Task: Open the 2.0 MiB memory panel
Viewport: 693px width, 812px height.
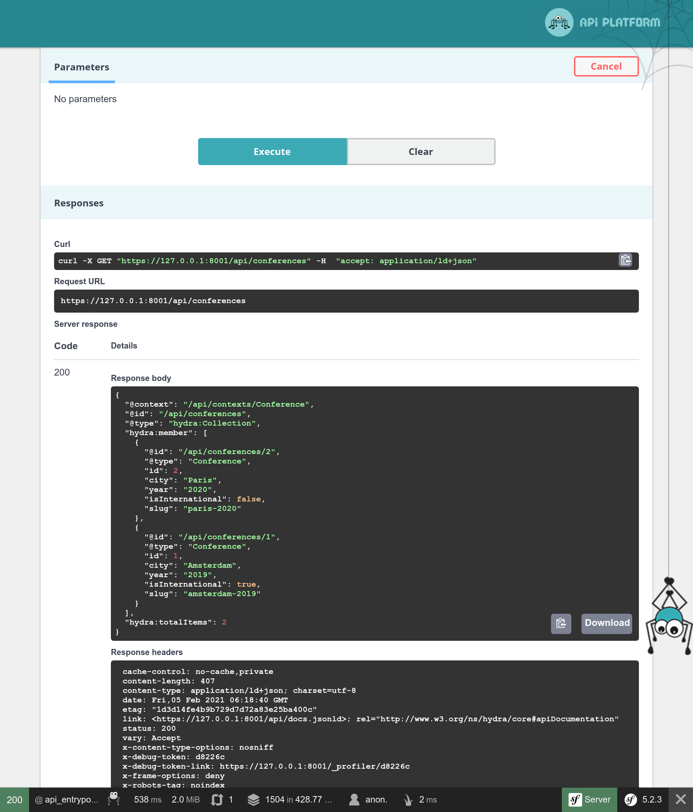Action: pos(186,799)
